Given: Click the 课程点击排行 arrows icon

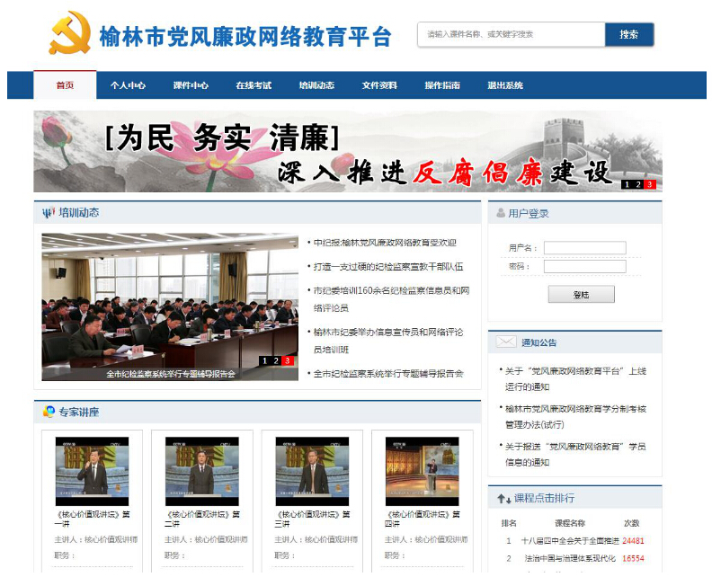Looking at the screenshot, I should click(x=503, y=498).
